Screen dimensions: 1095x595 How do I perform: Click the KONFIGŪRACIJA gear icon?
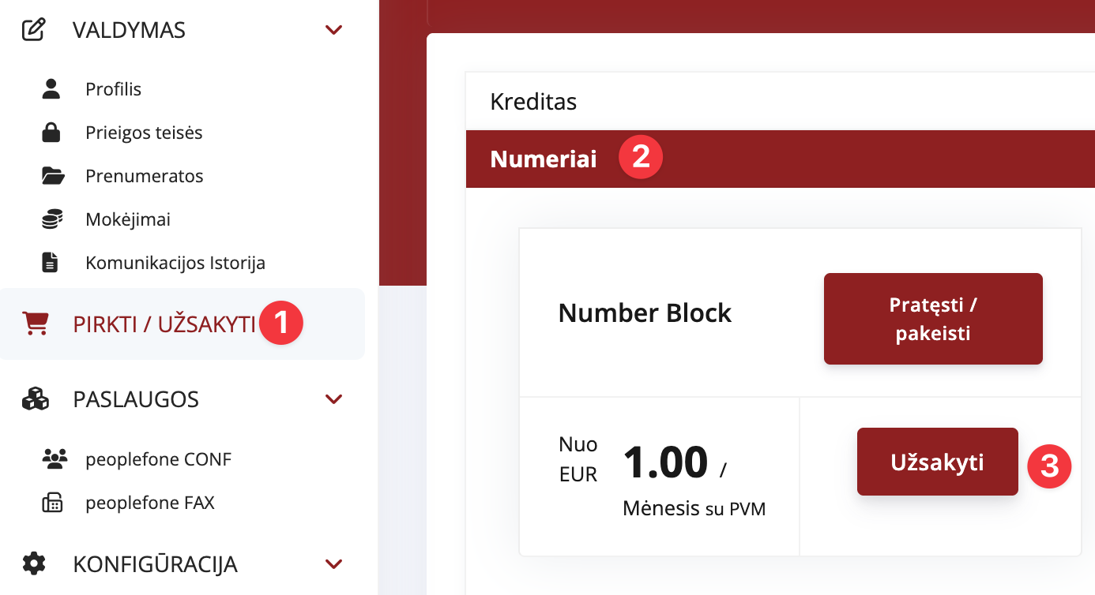tap(34, 564)
